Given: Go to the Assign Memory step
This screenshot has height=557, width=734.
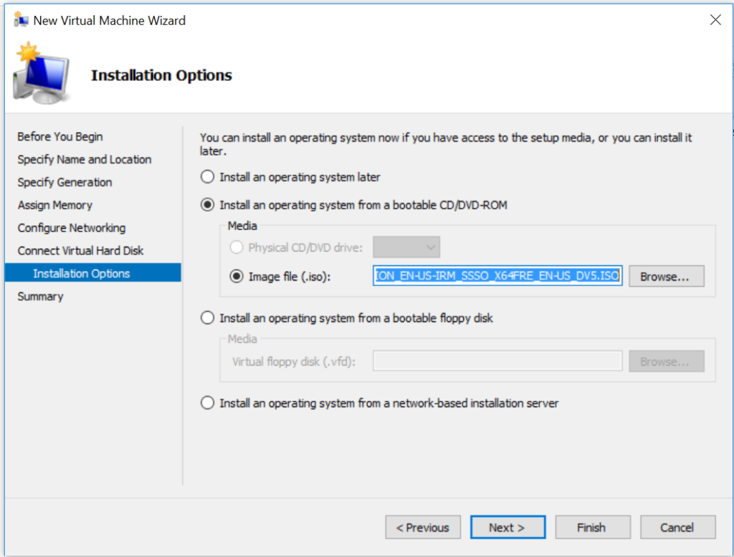Looking at the screenshot, I should click(54, 205).
